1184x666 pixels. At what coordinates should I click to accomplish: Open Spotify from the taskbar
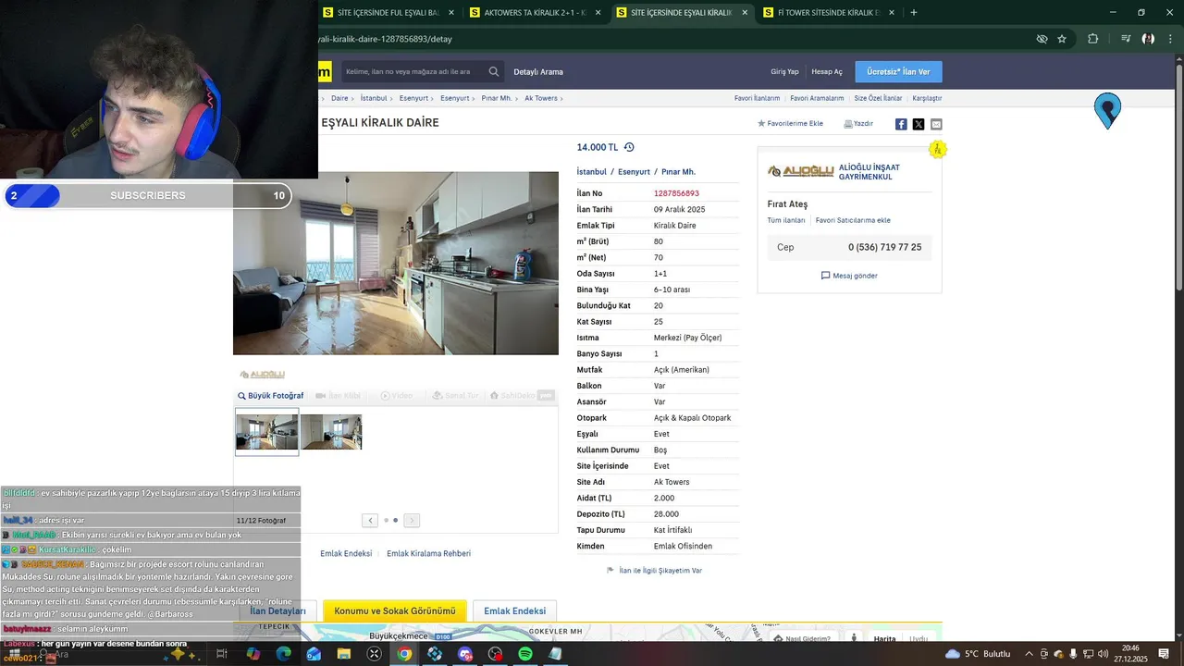pyautogui.click(x=525, y=654)
